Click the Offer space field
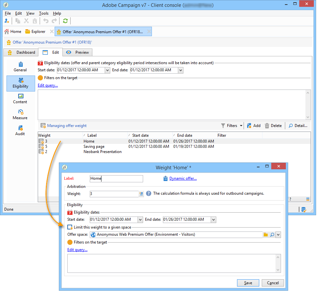321x294 pixels. 176,235
